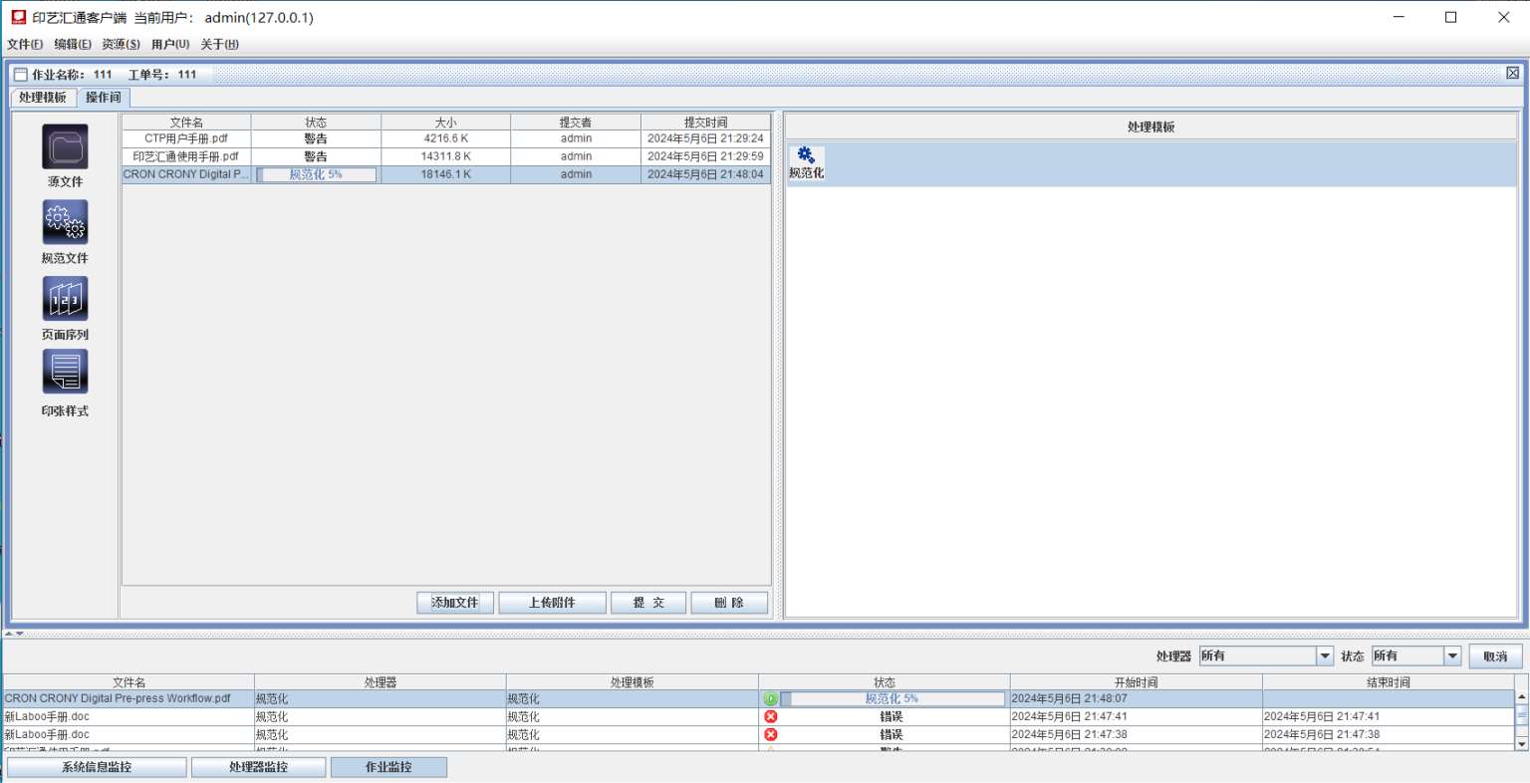Open 作业监控 job monitoring view
The height and width of the screenshot is (783, 1530).
coord(388,767)
